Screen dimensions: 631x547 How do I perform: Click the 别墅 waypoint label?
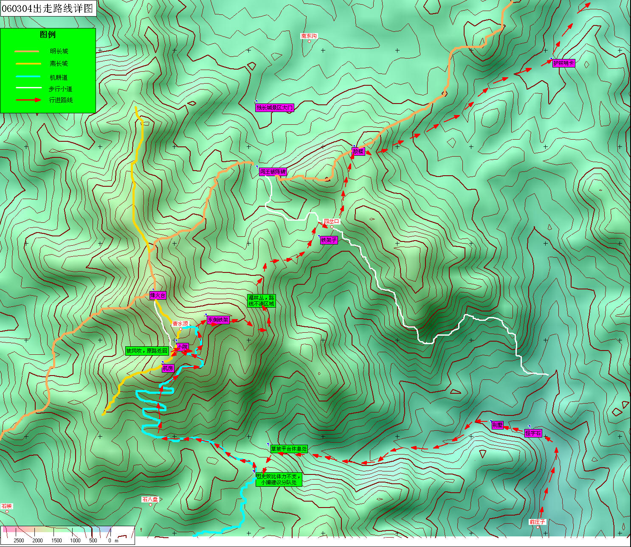(x=497, y=425)
